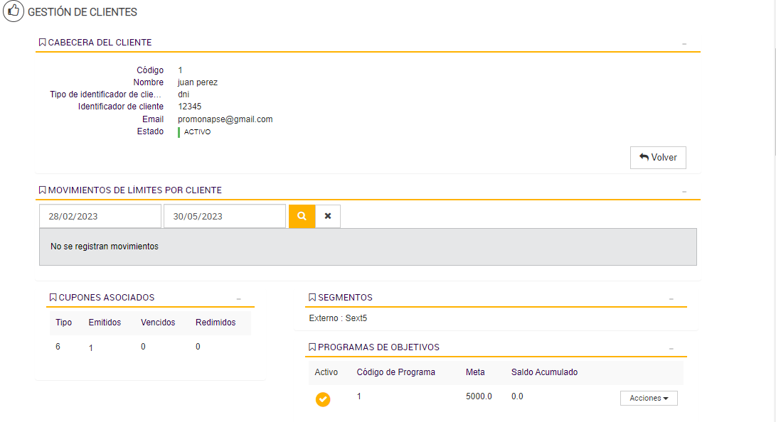Viewport: 776px width, 422px height.
Task: Collapse the Cupones Asociados panel
Action: (238, 299)
